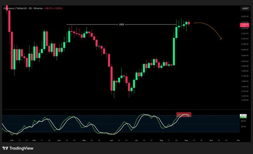Click the -38.31 (-1.53%) price change text
The width and height of the screenshot is (253, 154).
click(x=53, y=9)
